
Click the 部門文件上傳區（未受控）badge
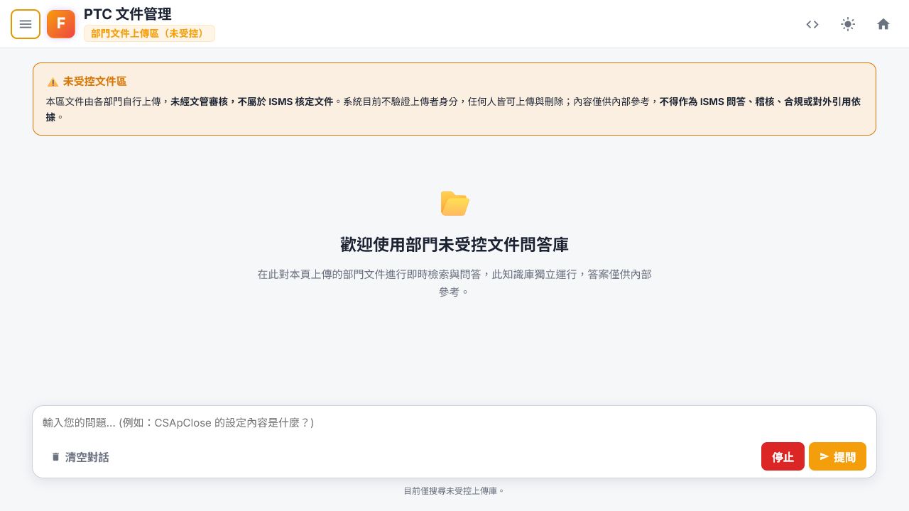coord(149,33)
